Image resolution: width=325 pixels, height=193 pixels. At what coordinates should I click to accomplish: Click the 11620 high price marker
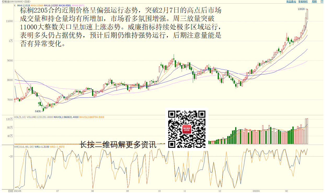tap(301, 9)
